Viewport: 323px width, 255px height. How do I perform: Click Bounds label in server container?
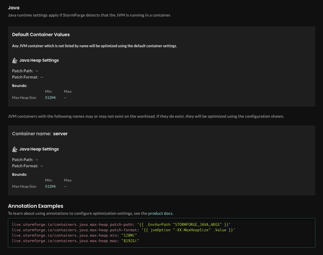tap(20, 174)
